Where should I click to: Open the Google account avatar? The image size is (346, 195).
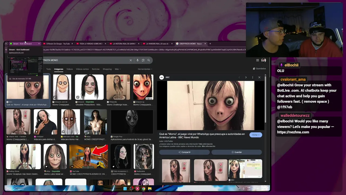click(264, 60)
